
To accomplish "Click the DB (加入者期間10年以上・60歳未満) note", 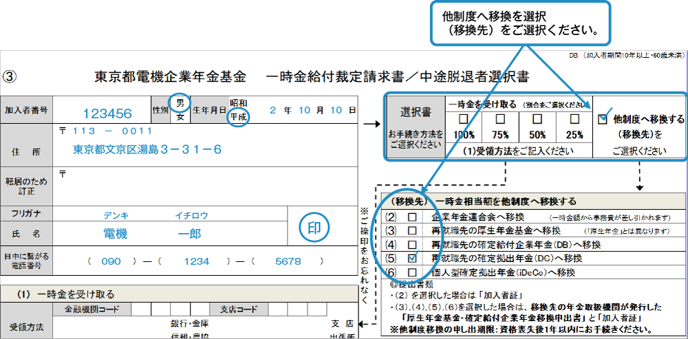I will point(625,55).
